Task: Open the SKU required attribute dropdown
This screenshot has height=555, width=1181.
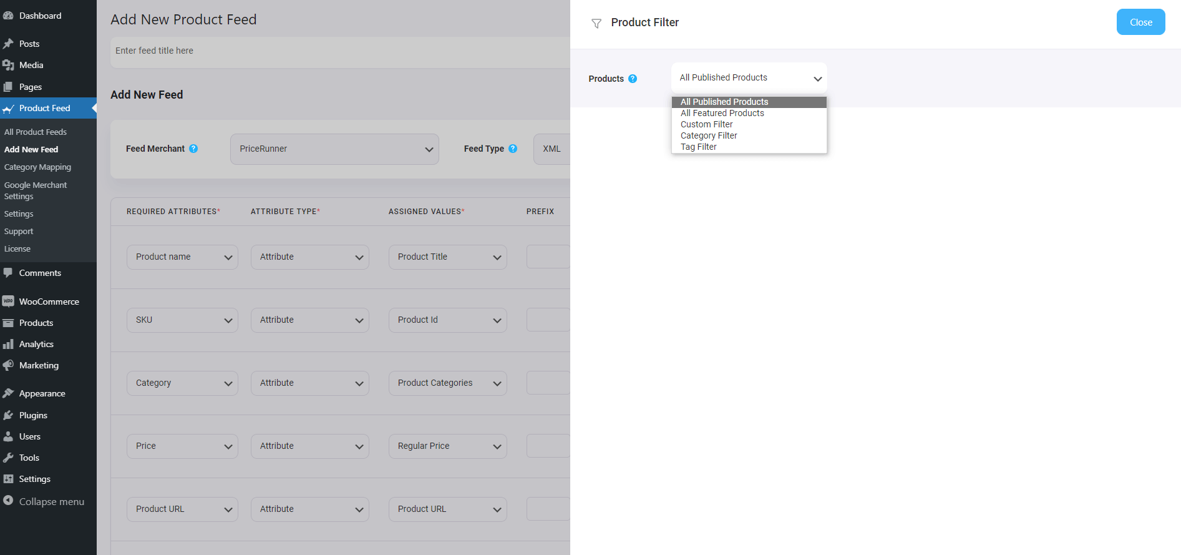Action: tap(182, 320)
